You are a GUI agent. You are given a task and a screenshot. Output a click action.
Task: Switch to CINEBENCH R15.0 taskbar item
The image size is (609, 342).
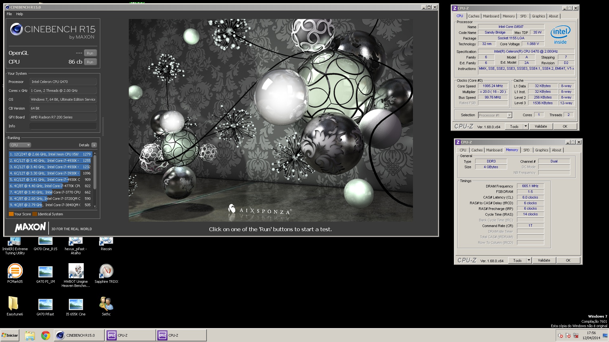79,335
